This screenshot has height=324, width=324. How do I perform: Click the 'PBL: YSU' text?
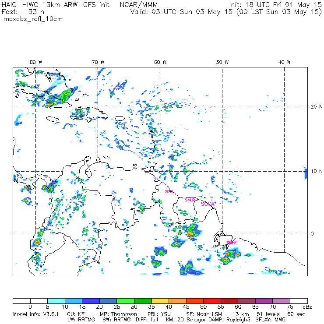(x=158, y=314)
